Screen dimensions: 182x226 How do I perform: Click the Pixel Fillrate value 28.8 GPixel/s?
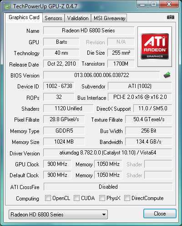pos(64,119)
